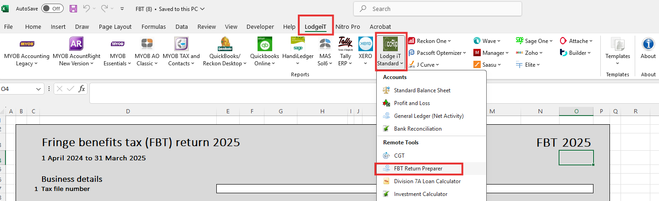
Task: Click the Redo arrow icon
Action: [x=104, y=8]
